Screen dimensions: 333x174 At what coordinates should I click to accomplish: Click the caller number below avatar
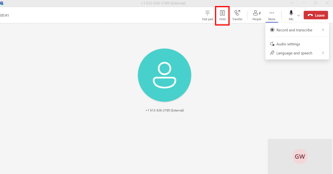[x=165, y=110]
